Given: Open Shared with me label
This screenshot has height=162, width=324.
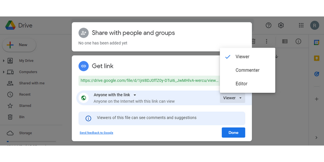Looking at the screenshot, I should pos(32,83).
